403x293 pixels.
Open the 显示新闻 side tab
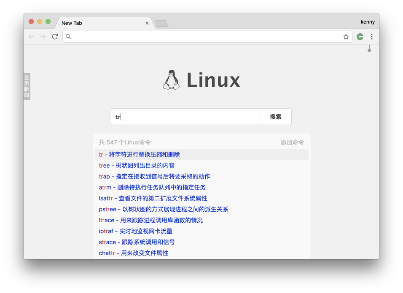pos(27,86)
